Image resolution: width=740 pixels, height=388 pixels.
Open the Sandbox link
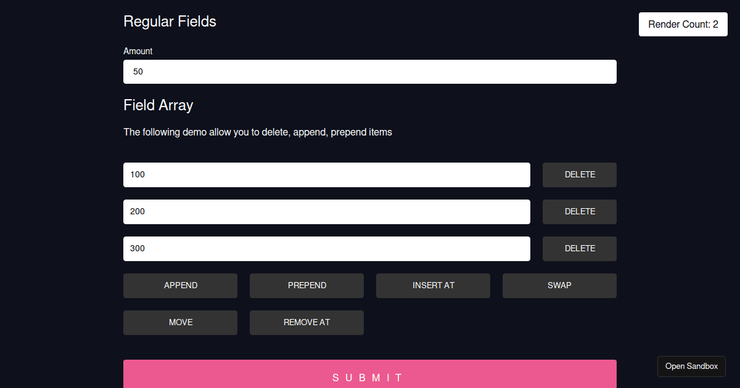(x=691, y=366)
